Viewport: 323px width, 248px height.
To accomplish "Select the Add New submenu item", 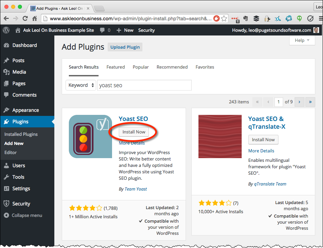I will tap(14, 144).
